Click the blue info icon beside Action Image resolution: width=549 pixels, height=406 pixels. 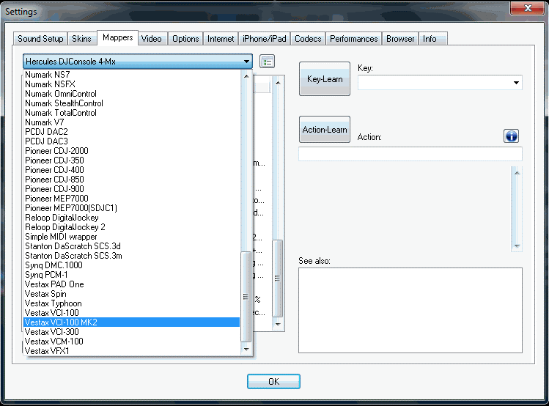(511, 136)
